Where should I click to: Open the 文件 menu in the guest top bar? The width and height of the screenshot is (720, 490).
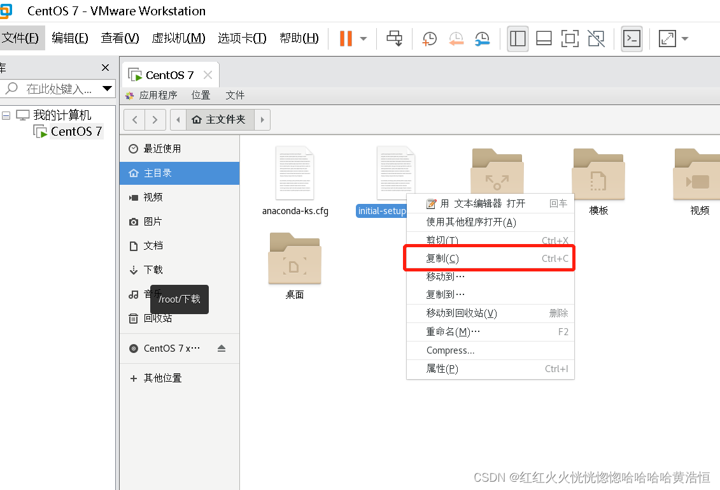[x=235, y=95]
